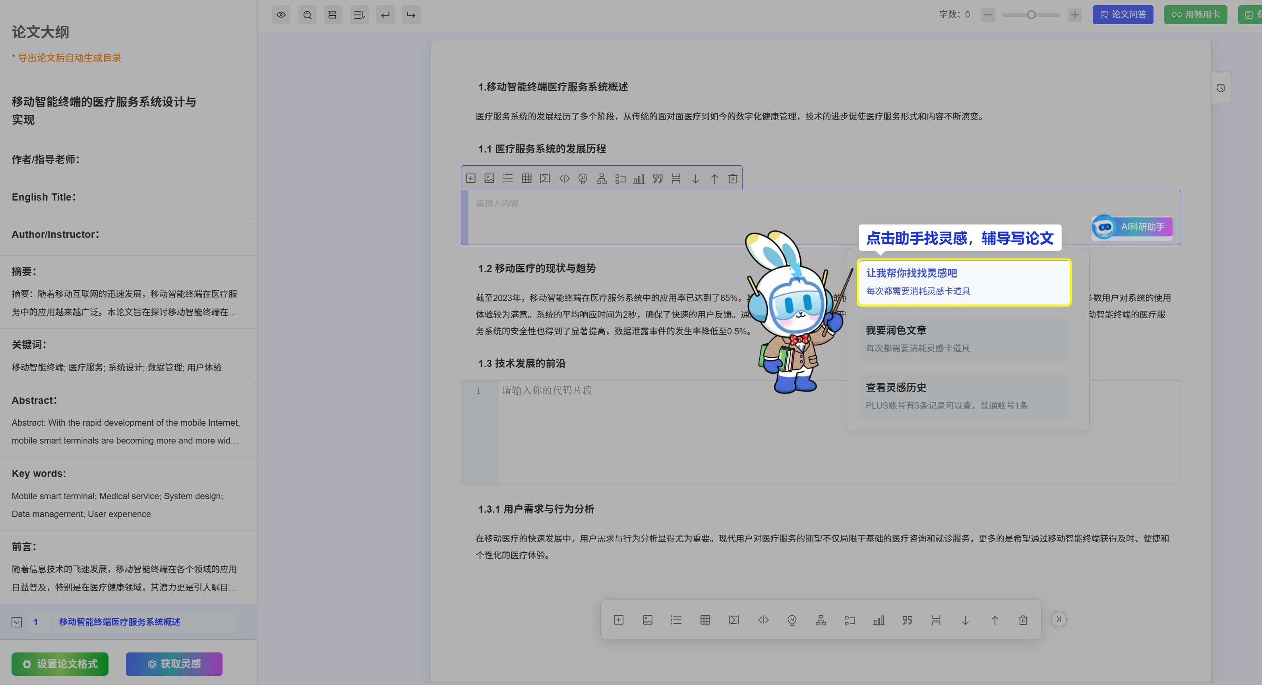This screenshot has width=1262, height=685.
Task: Toggle the checkbox beside outline chapter 1
Action: [x=17, y=622]
